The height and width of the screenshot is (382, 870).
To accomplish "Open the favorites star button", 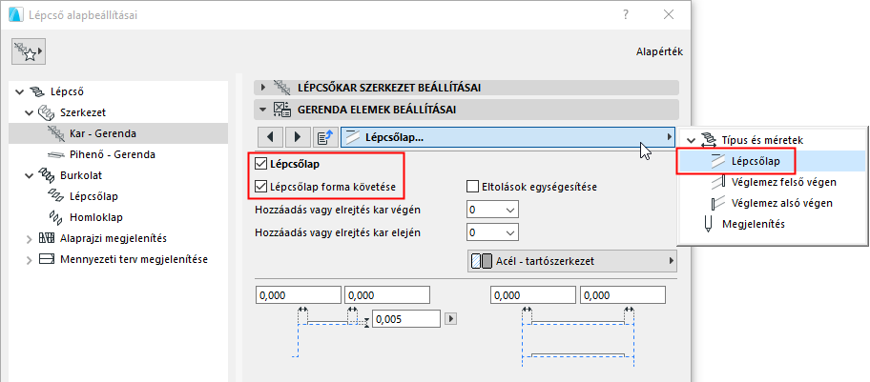I will click(x=29, y=52).
